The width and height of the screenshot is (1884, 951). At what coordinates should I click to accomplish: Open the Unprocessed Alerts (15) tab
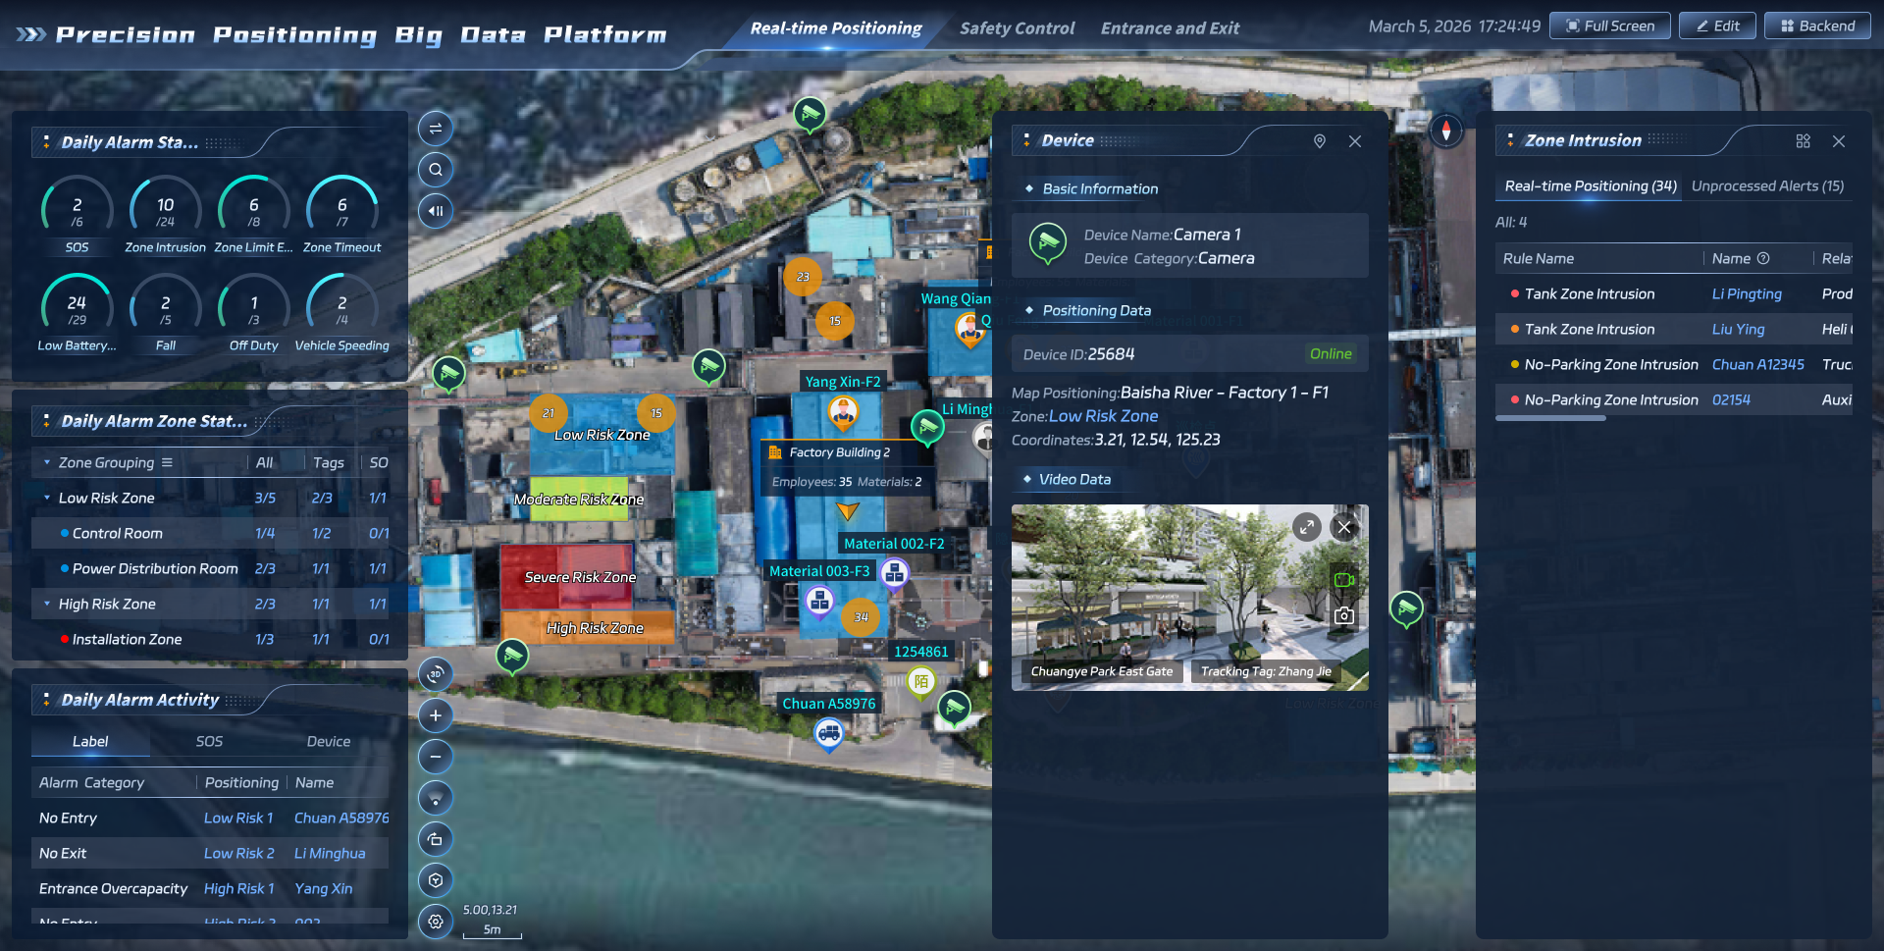(x=1767, y=185)
